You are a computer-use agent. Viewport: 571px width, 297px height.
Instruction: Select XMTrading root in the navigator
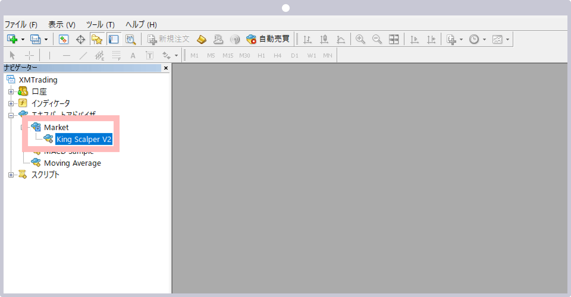tap(38, 80)
